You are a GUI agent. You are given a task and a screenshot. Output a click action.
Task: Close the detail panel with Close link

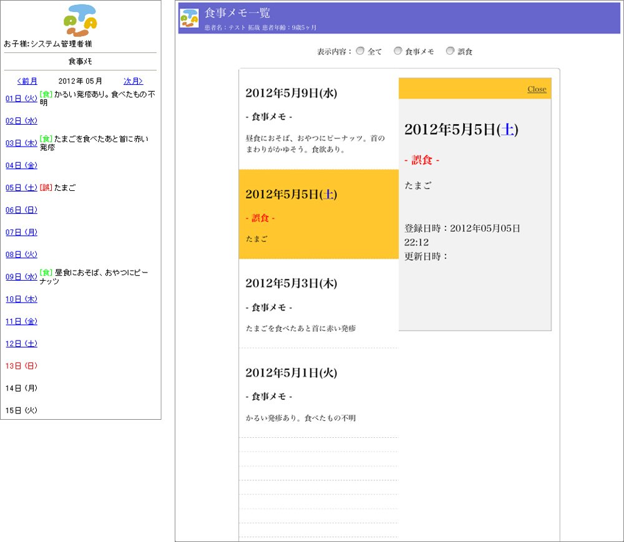pyautogui.click(x=537, y=89)
